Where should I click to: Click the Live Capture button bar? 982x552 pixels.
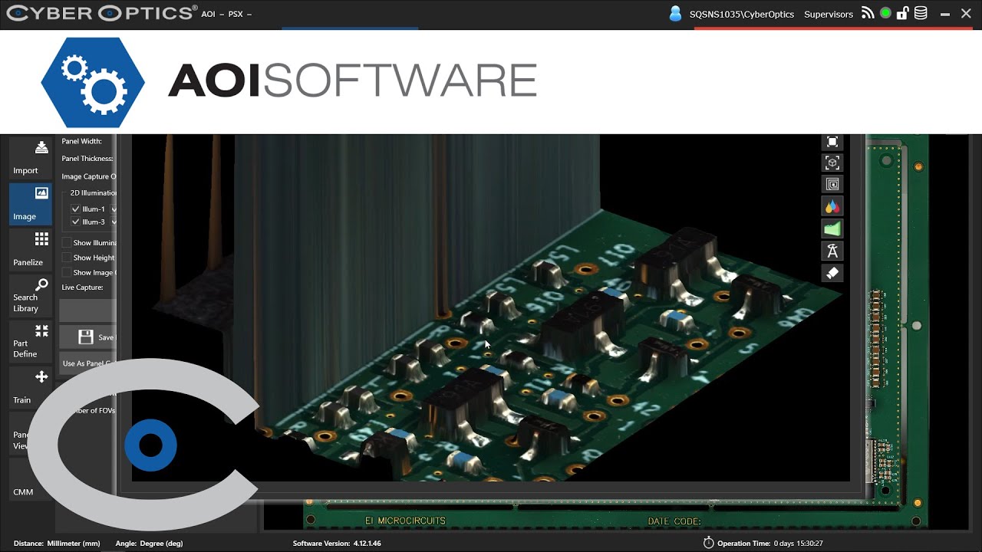coord(87,310)
